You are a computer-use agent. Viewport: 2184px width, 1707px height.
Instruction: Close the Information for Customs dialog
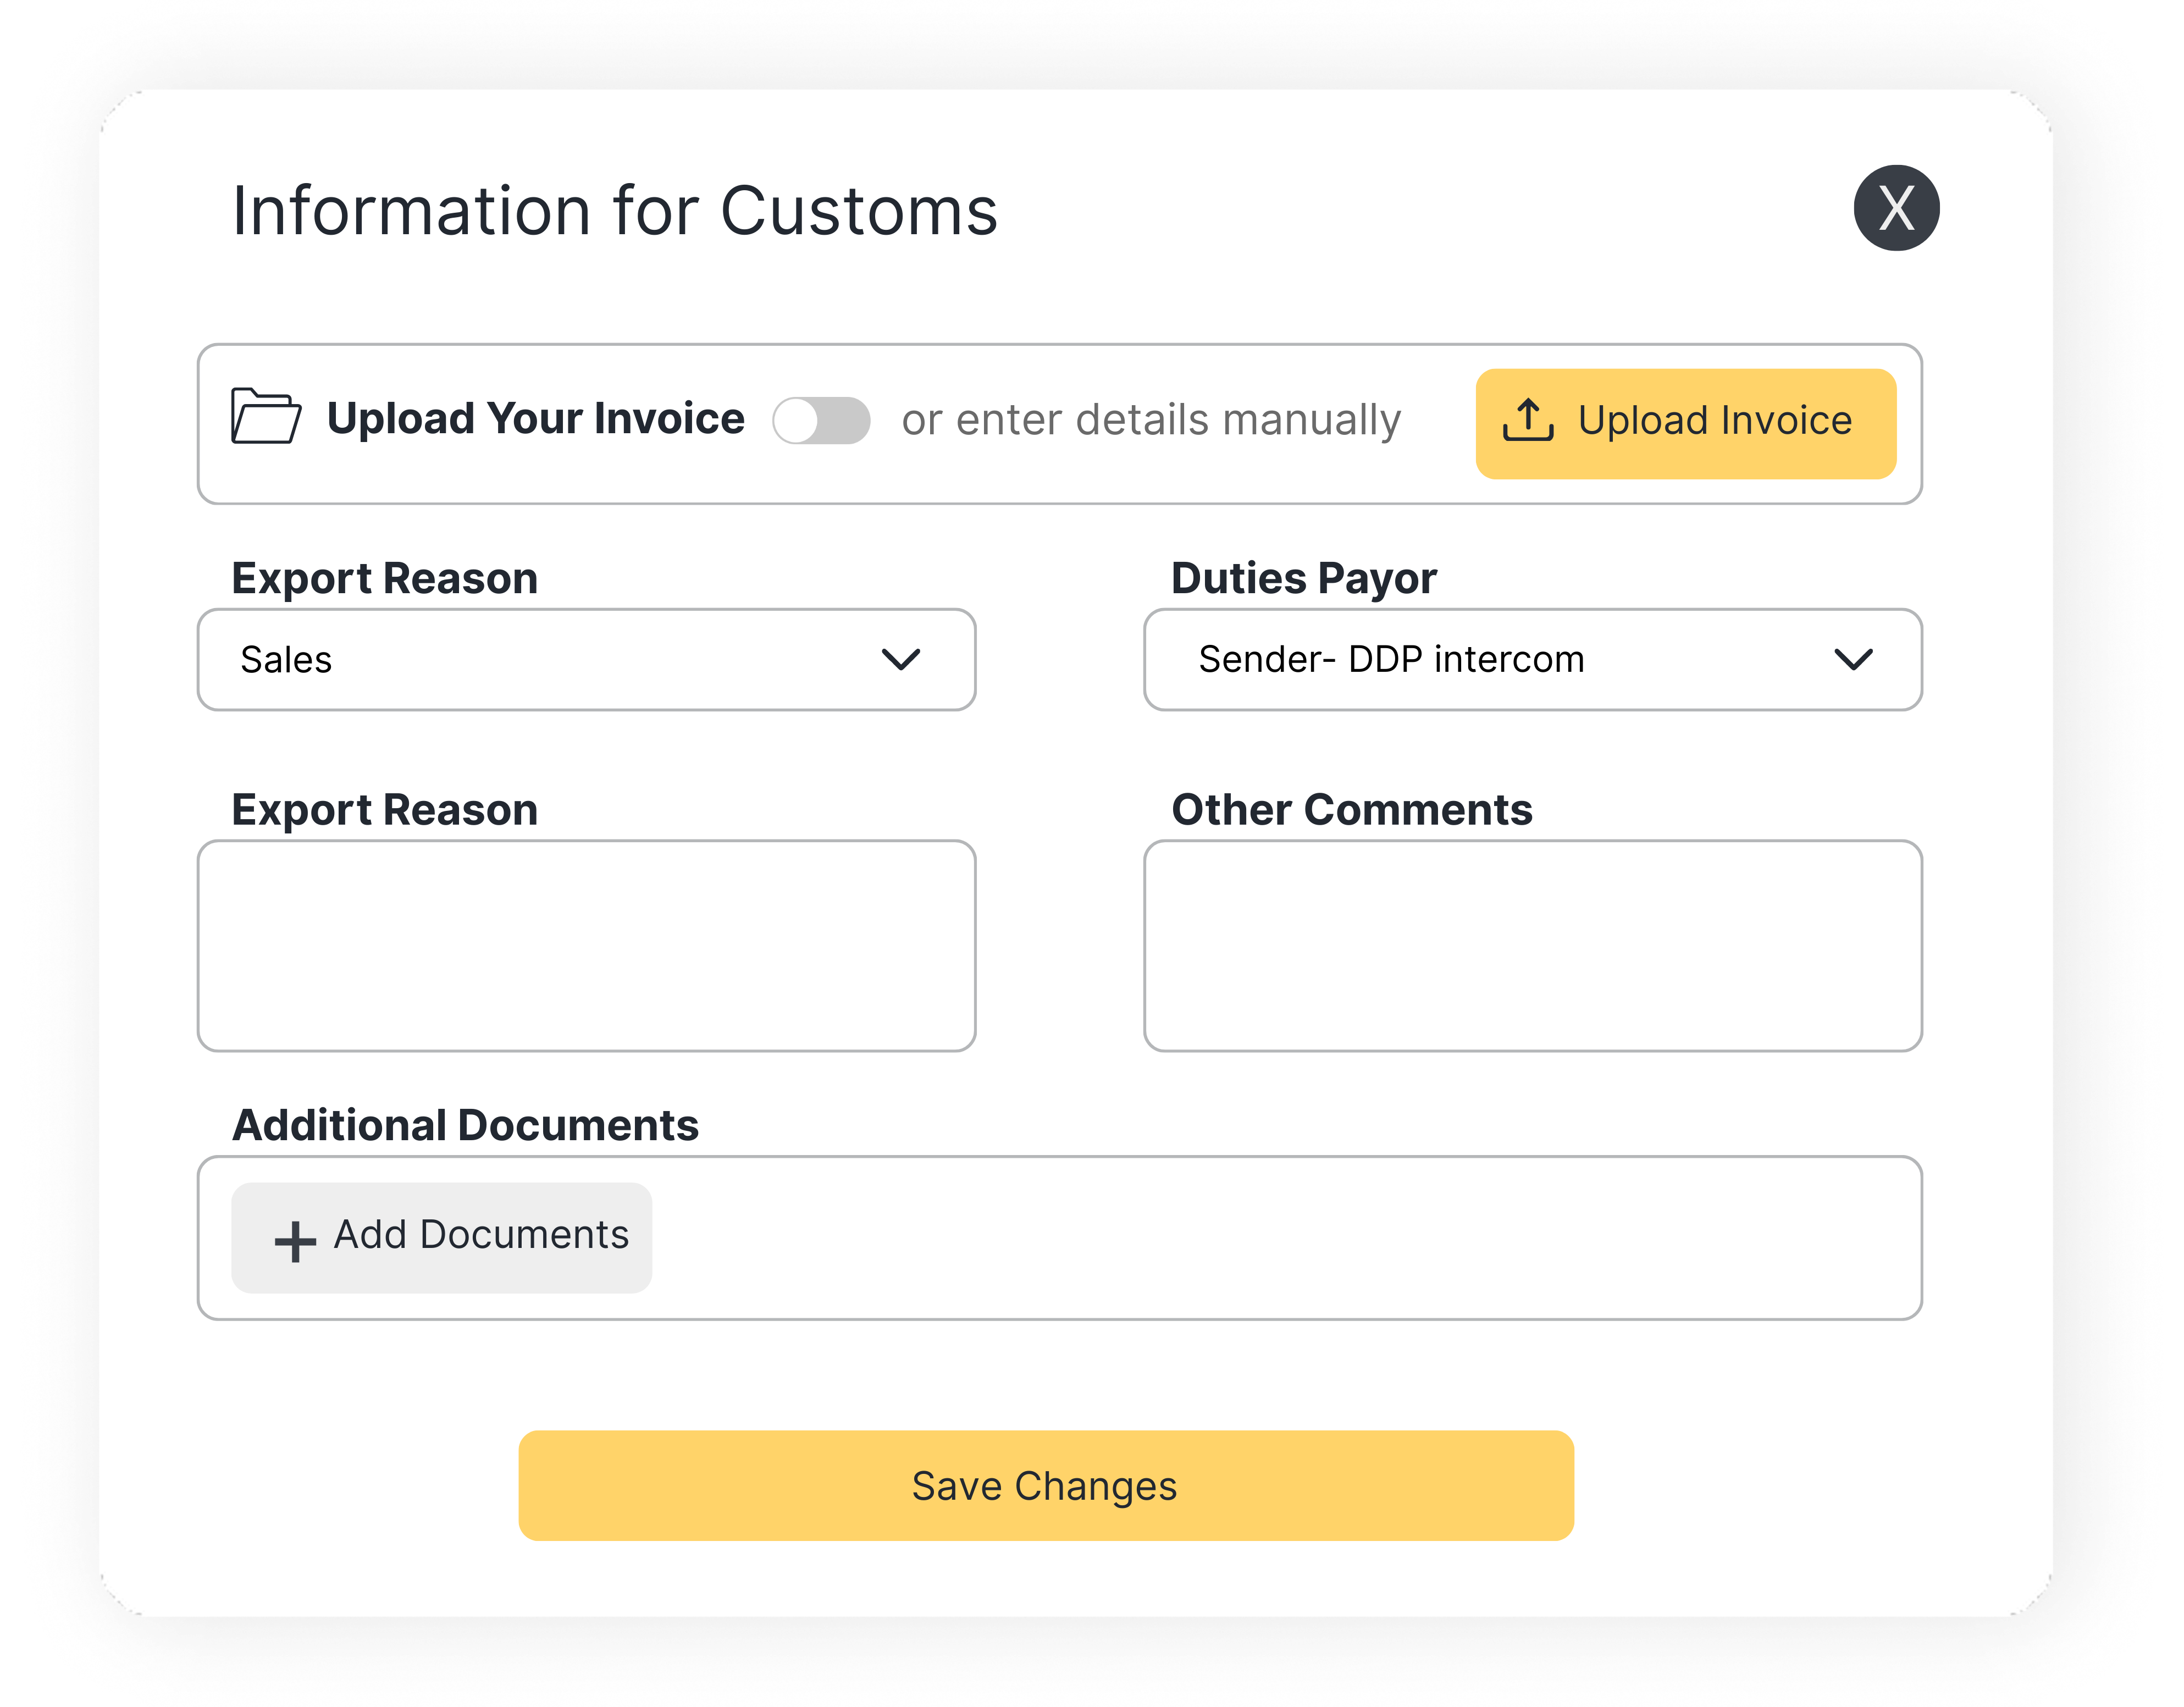[x=1895, y=208]
